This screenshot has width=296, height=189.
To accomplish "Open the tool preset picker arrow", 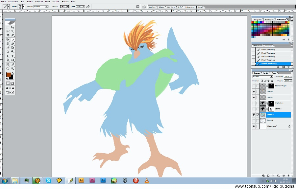I will click(9, 7).
